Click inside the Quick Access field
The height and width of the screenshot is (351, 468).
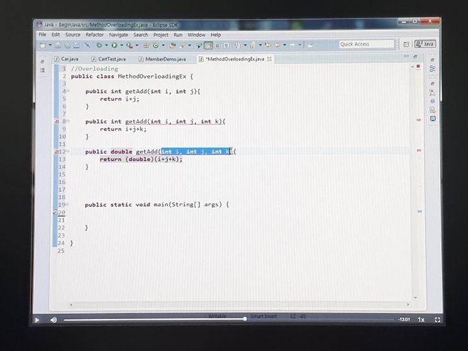coord(367,44)
